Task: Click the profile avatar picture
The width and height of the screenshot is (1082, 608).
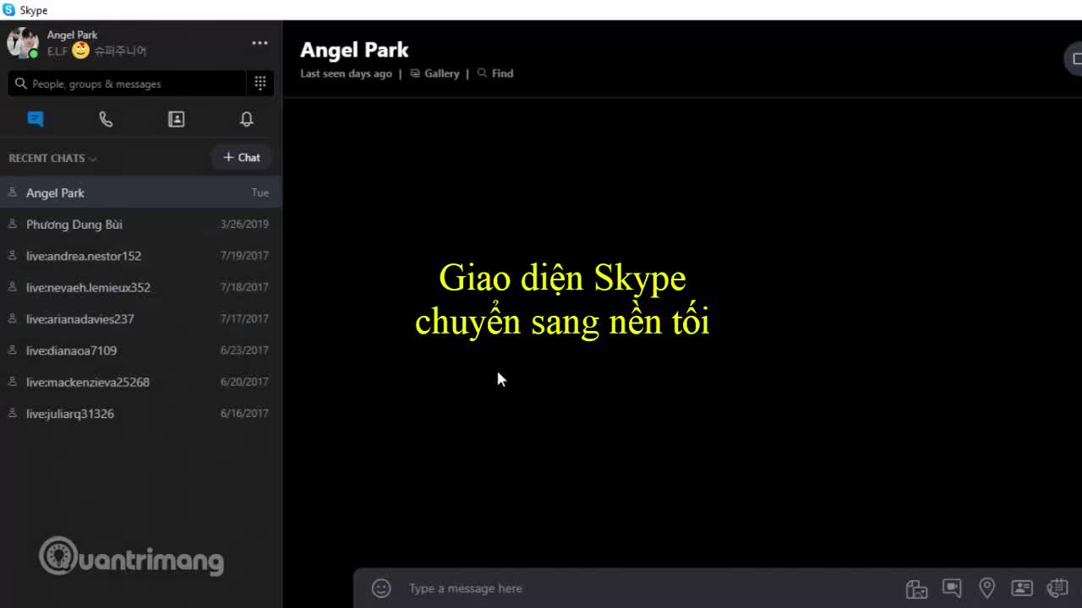Action: click(23, 42)
